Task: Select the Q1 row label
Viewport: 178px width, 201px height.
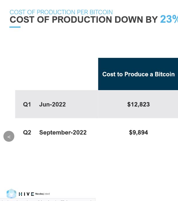Action: (x=27, y=104)
